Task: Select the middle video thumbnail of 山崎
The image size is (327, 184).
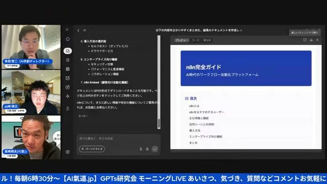Action: click(x=31, y=92)
